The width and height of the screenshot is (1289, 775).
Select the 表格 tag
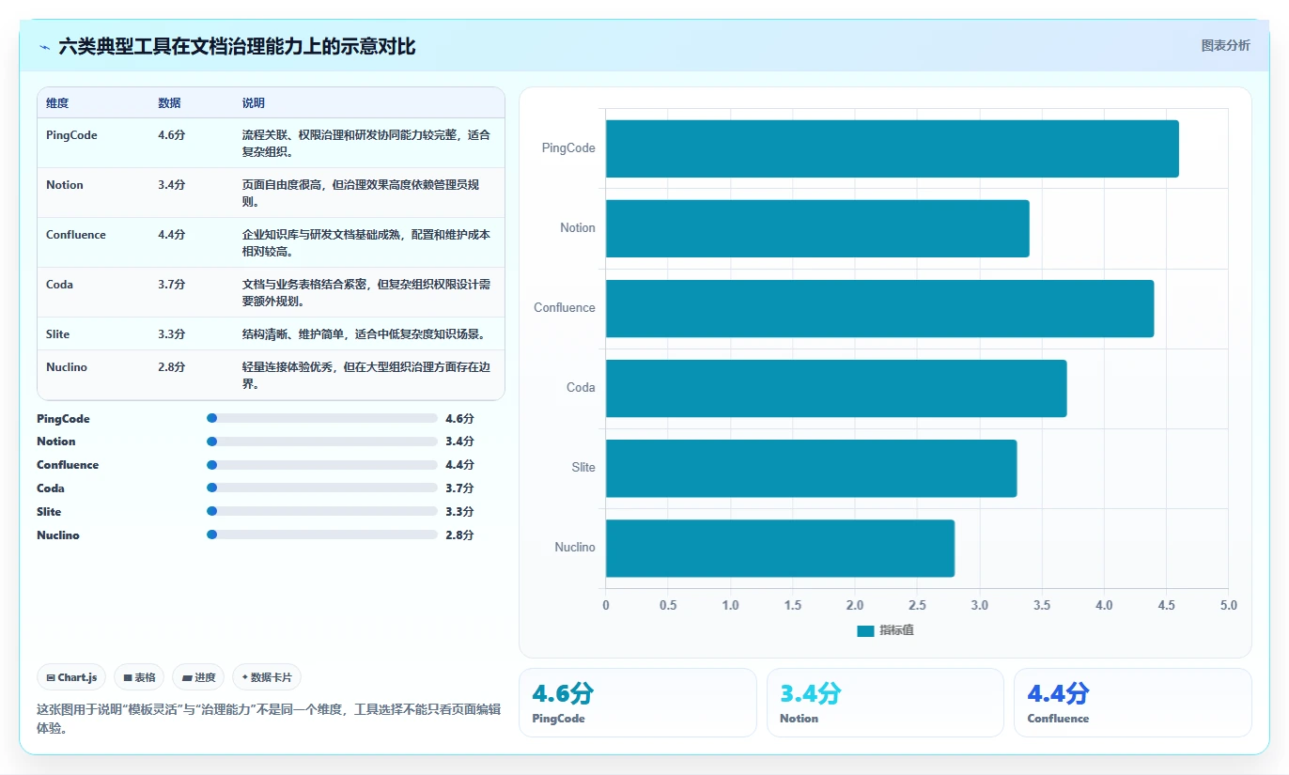click(139, 677)
